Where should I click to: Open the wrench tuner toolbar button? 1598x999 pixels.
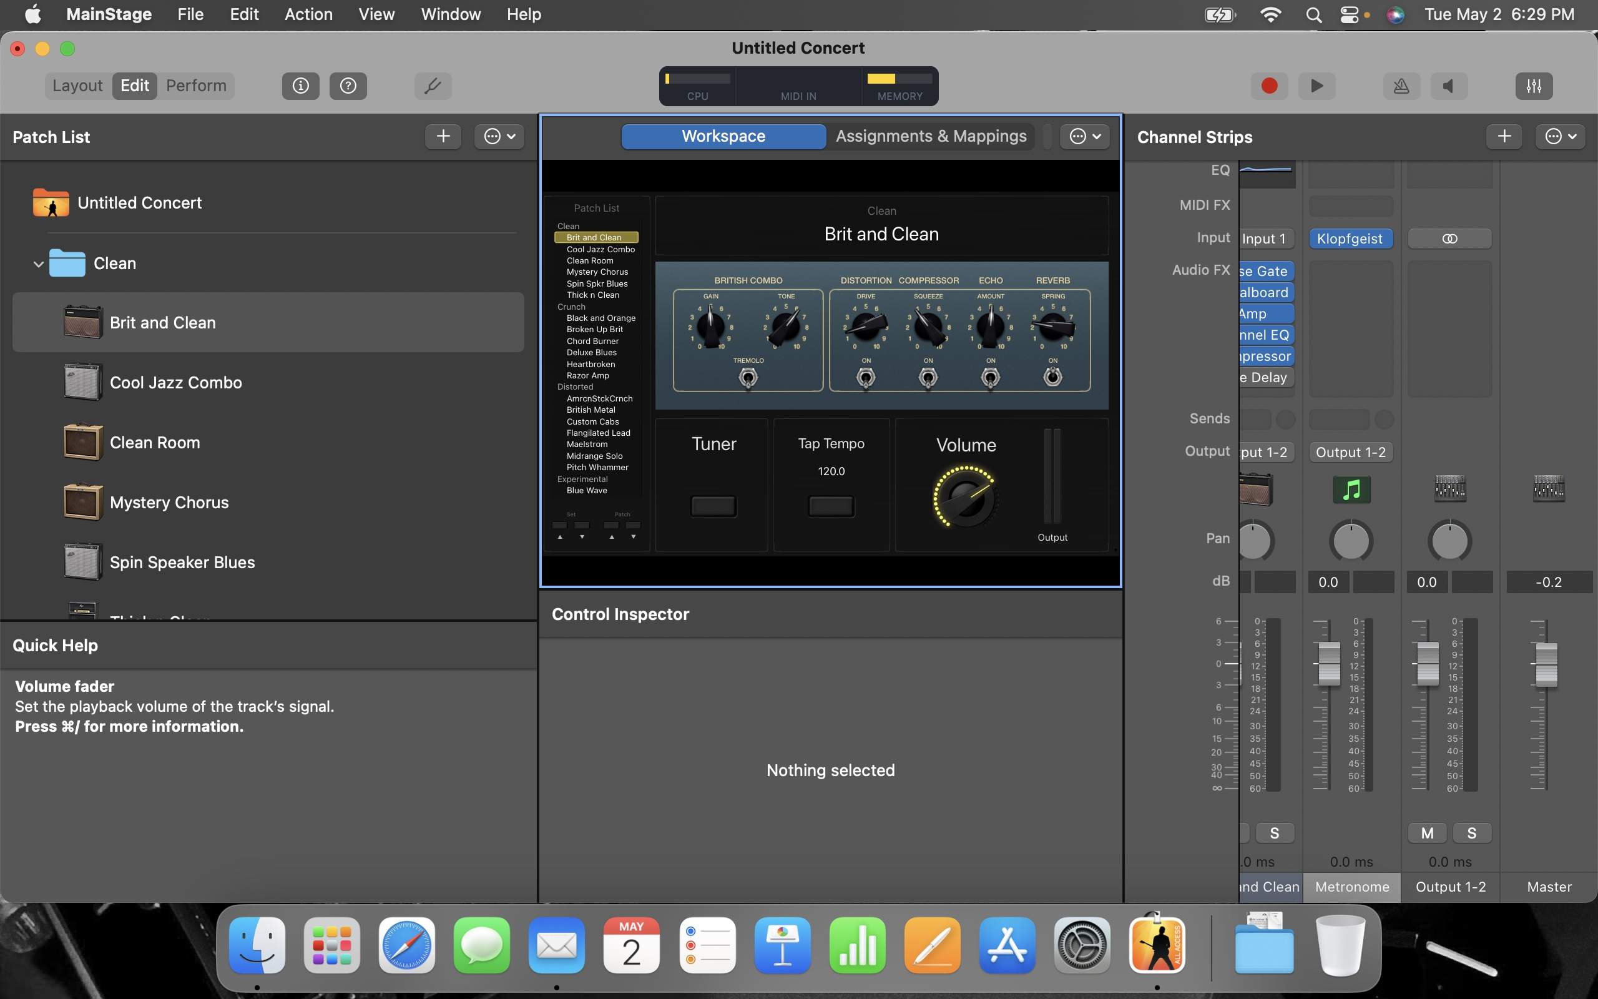pos(433,86)
